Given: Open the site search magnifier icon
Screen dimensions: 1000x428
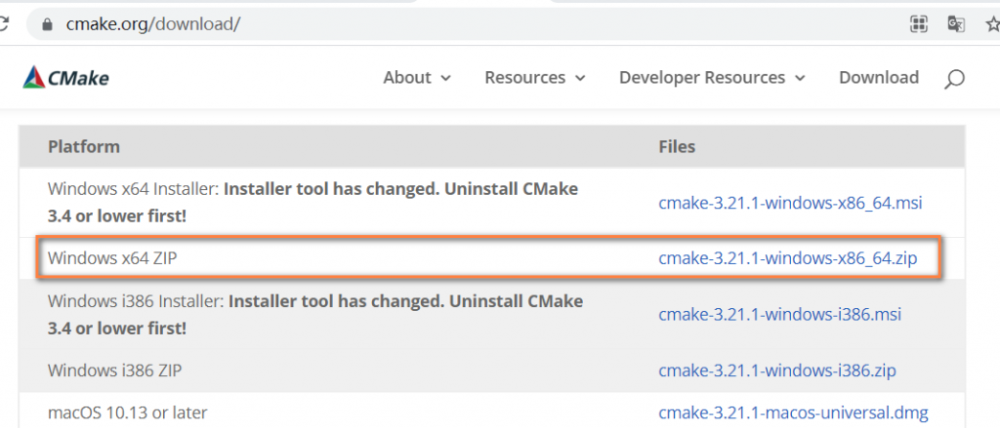Looking at the screenshot, I should pyautogui.click(x=954, y=79).
